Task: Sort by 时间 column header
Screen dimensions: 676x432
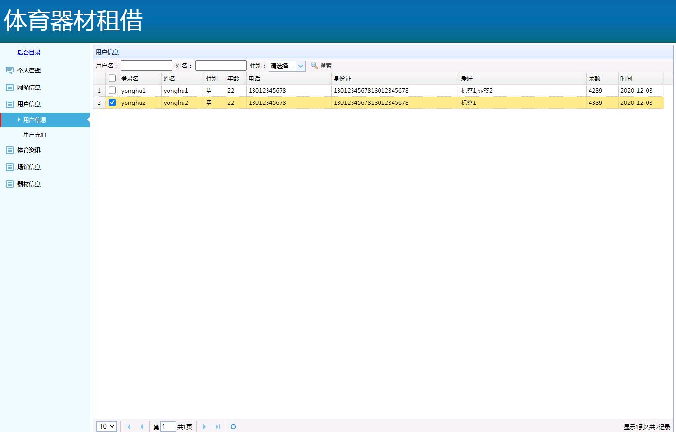Action: (641, 78)
